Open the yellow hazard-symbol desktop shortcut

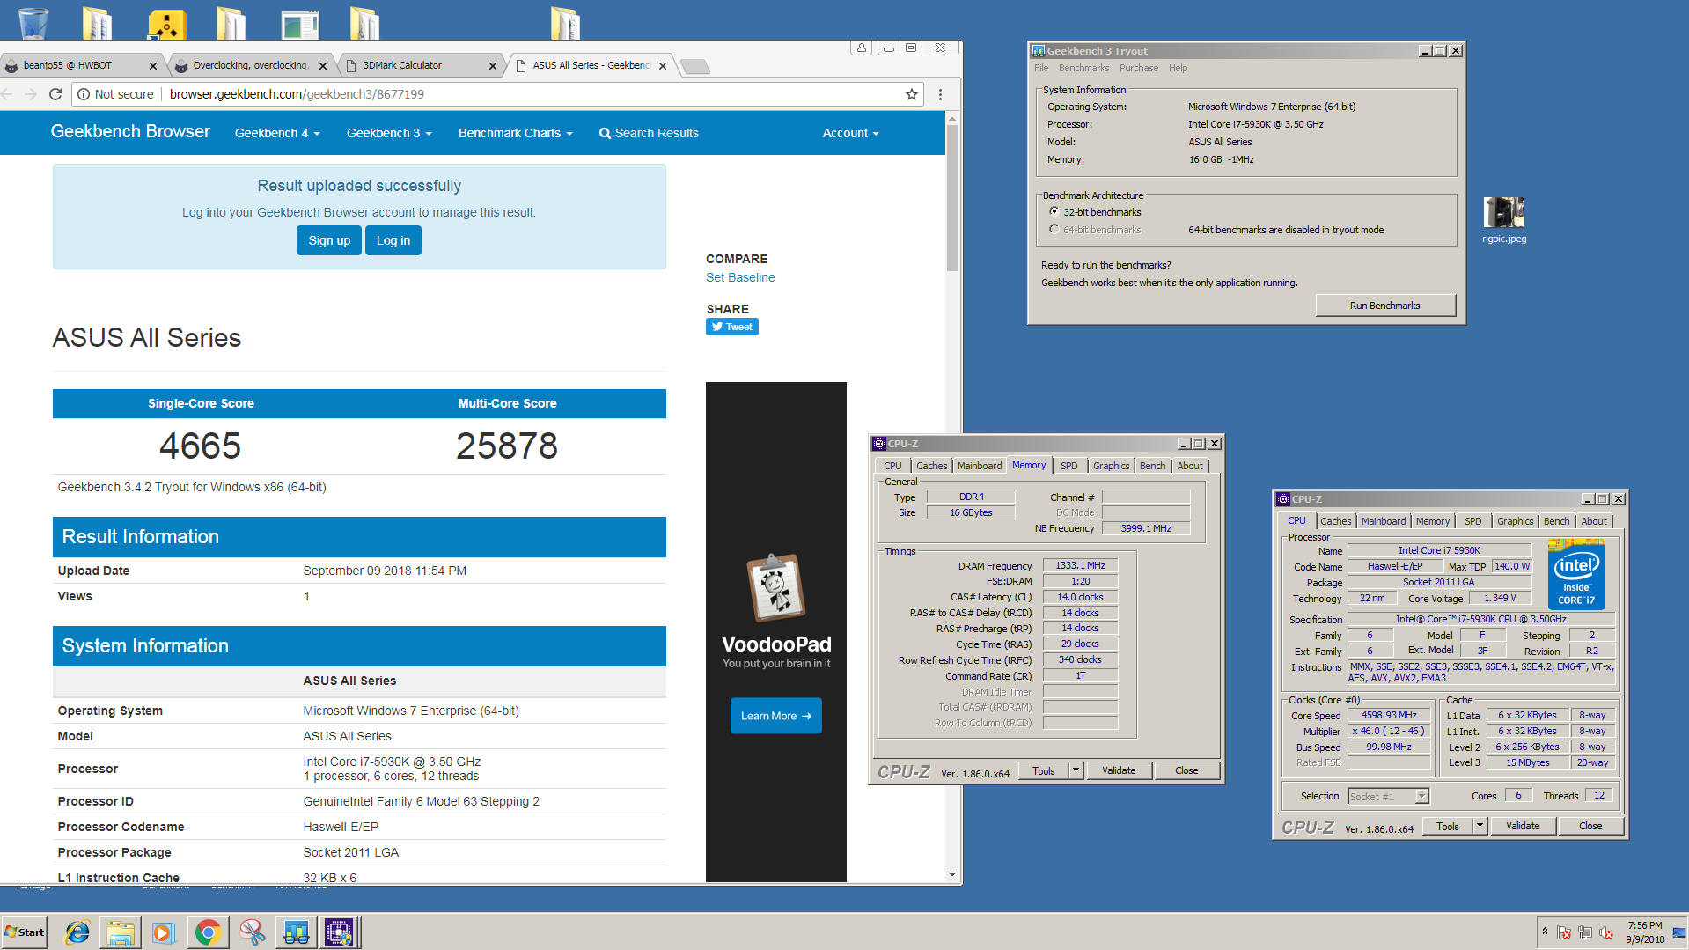[166, 24]
